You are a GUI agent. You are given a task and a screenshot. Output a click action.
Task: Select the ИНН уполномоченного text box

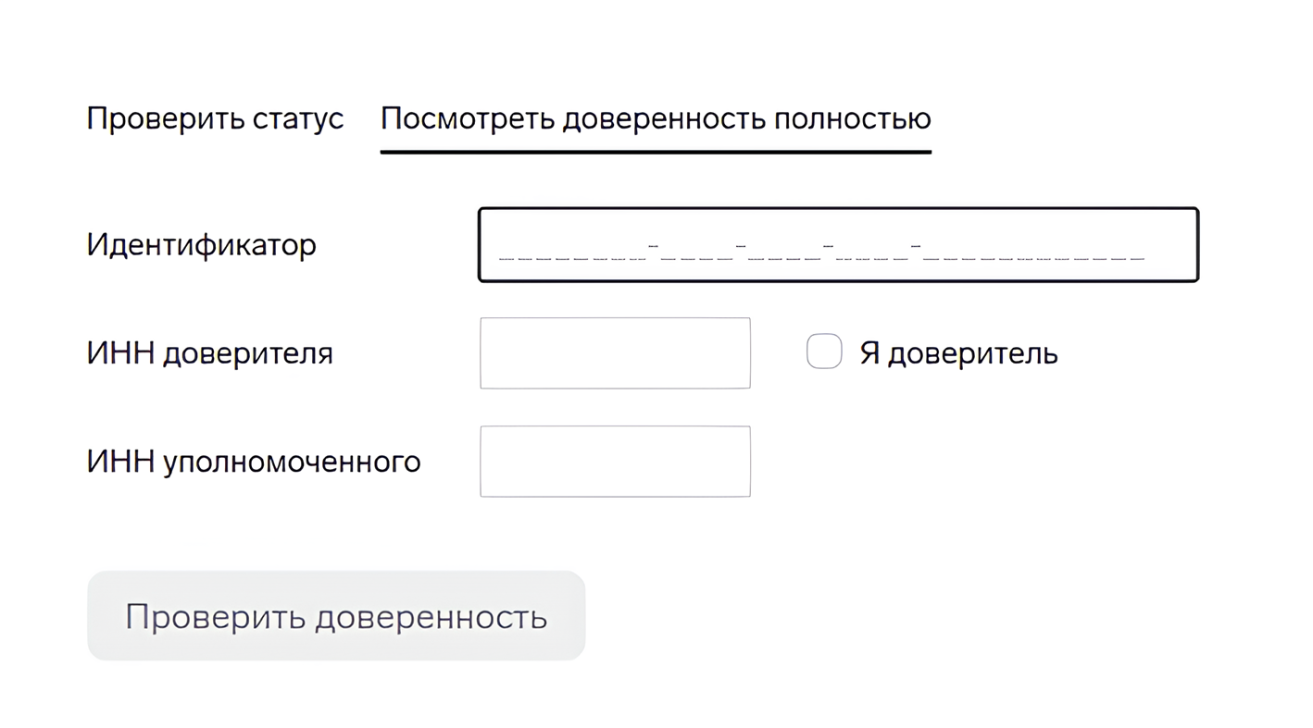[615, 462]
